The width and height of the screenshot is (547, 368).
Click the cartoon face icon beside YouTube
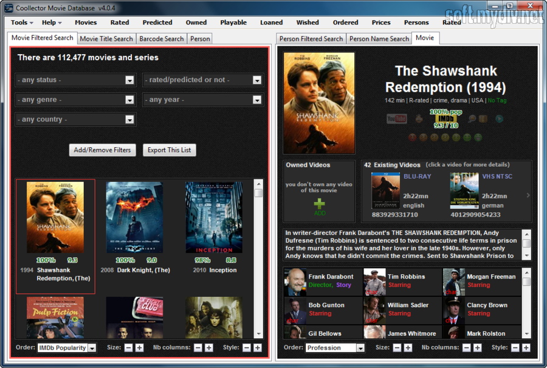(419, 119)
